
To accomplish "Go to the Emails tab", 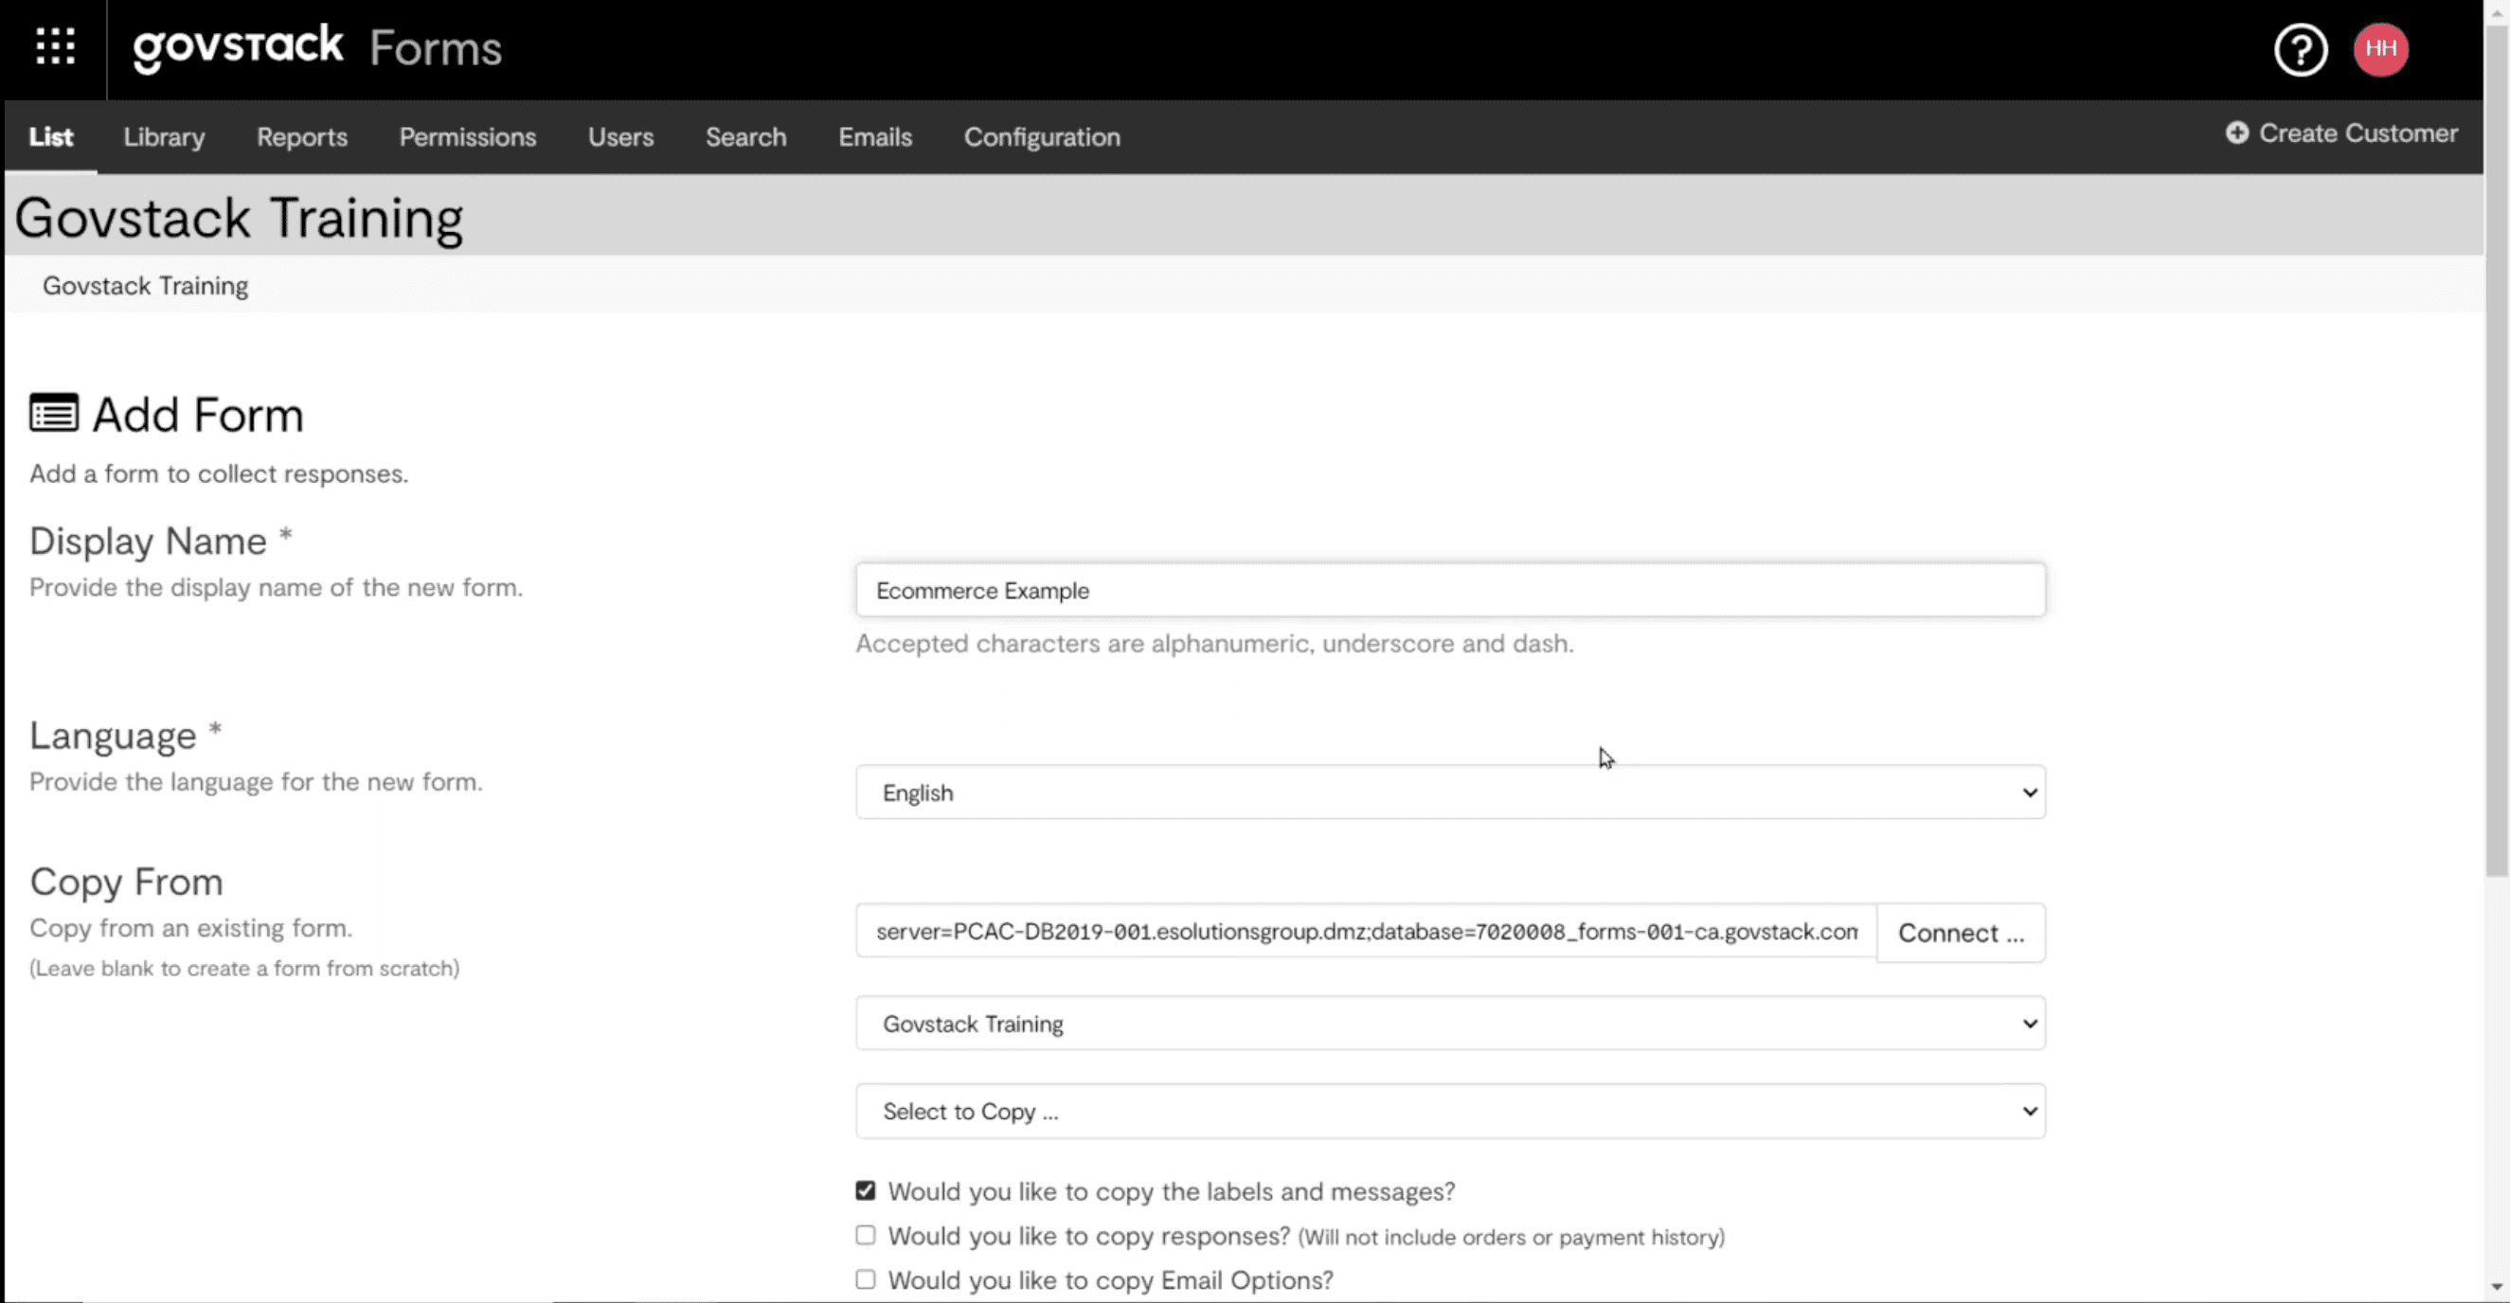I will 875,137.
